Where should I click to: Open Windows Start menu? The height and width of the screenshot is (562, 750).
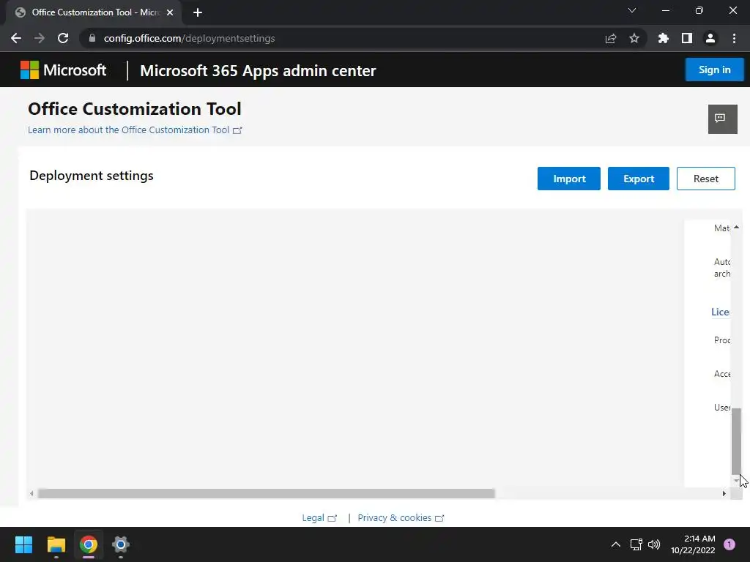pyautogui.click(x=23, y=544)
